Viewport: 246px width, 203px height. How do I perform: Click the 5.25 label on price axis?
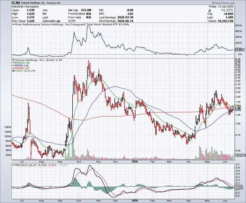238,59
